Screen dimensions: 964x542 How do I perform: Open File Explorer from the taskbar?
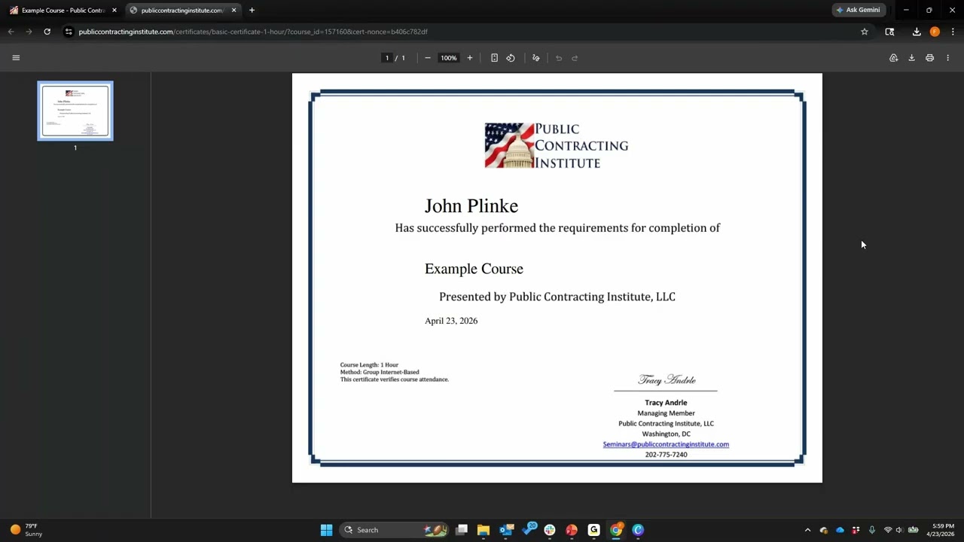point(484,530)
